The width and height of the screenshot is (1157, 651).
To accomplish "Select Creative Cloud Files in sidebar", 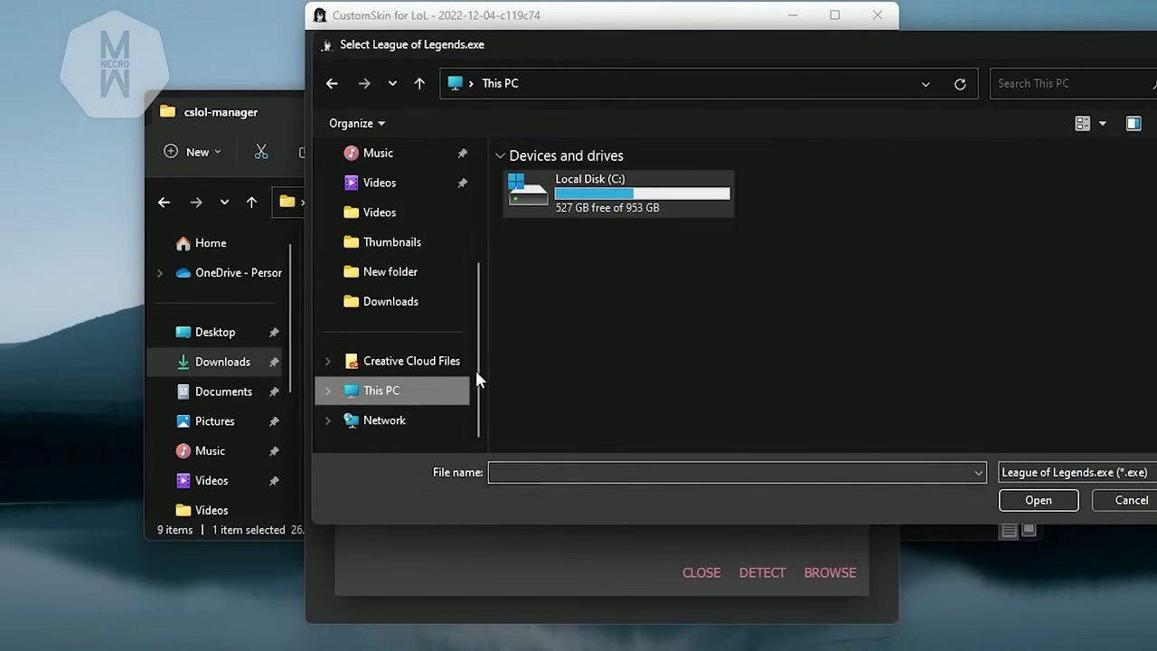I will [x=411, y=361].
